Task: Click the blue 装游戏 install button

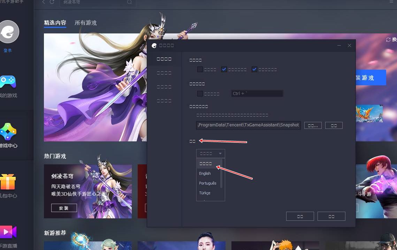Action: 371,78
